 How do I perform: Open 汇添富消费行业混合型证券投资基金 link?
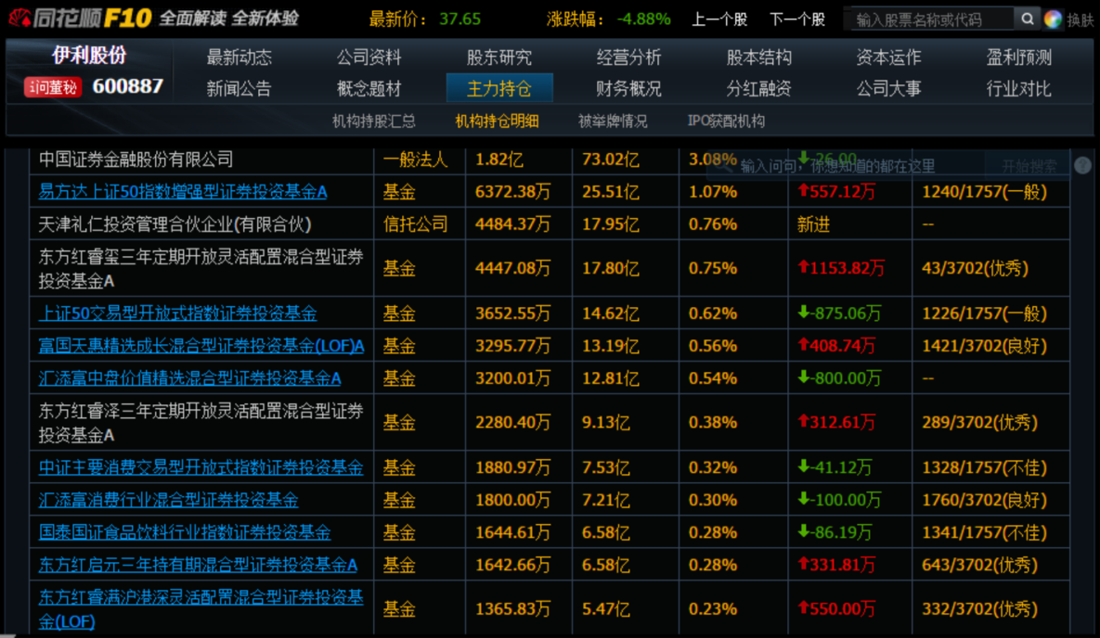click(x=168, y=499)
